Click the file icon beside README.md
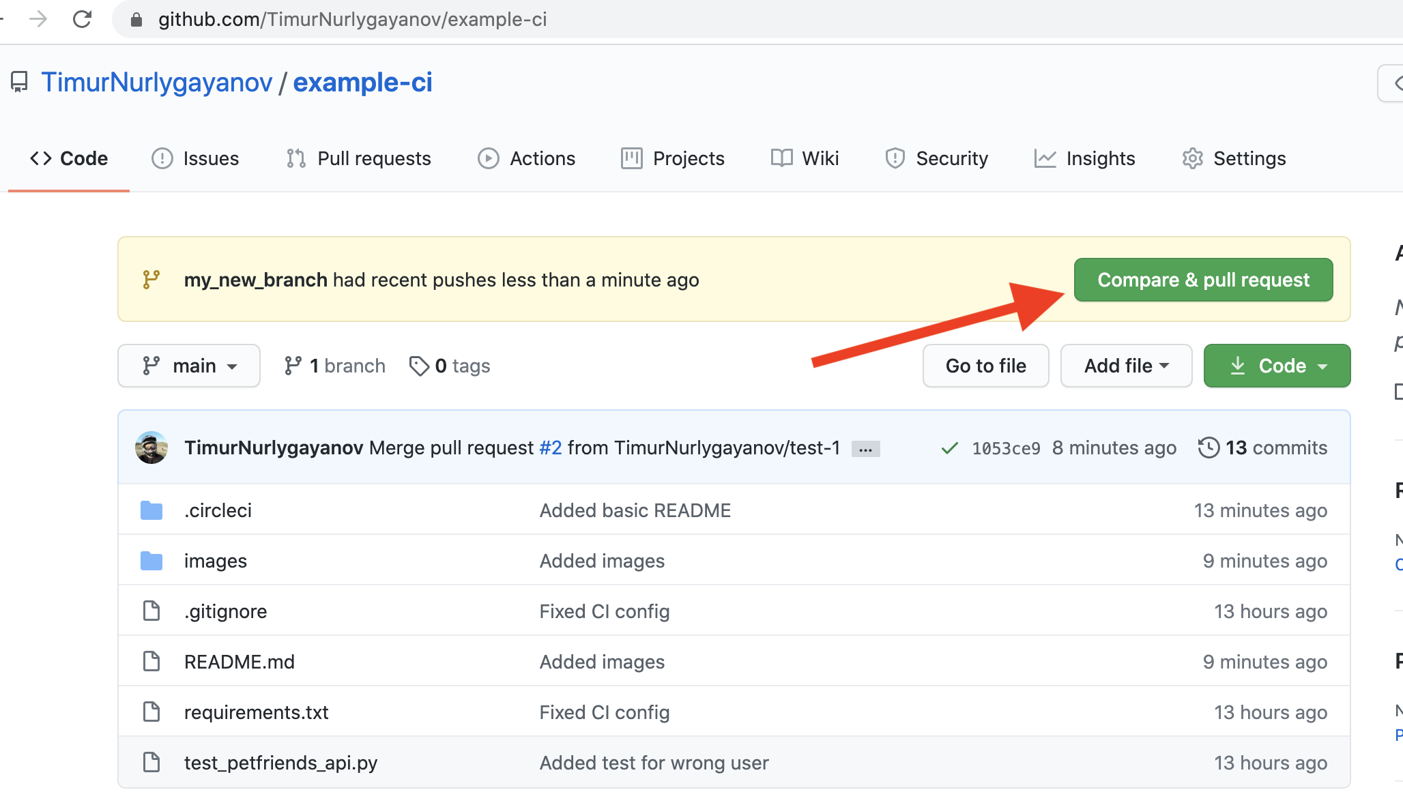The width and height of the screenshot is (1403, 805). click(151, 662)
